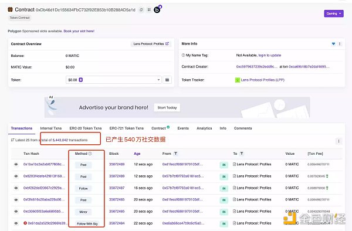352x231 pixels.
Task: Filter the To column
Action: tap(242, 154)
